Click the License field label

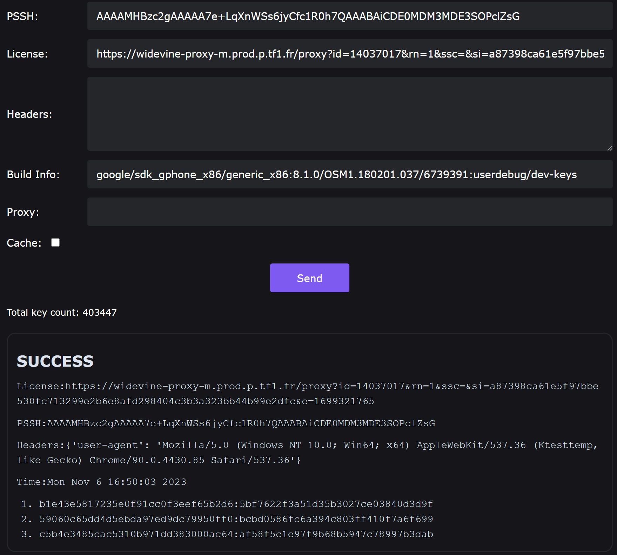pos(27,54)
